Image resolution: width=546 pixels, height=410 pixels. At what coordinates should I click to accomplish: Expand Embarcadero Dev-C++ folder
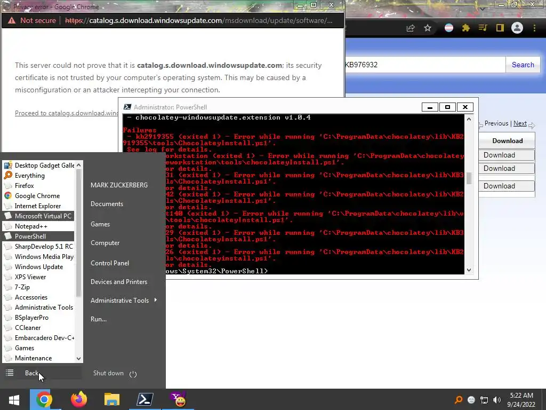click(x=39, y=337)
